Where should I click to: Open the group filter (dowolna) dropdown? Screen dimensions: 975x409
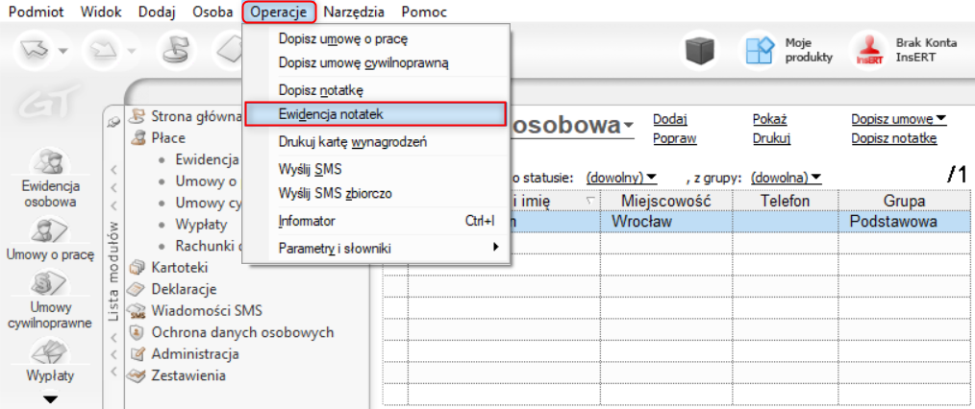pyautogui.click(x=786, y=179)
